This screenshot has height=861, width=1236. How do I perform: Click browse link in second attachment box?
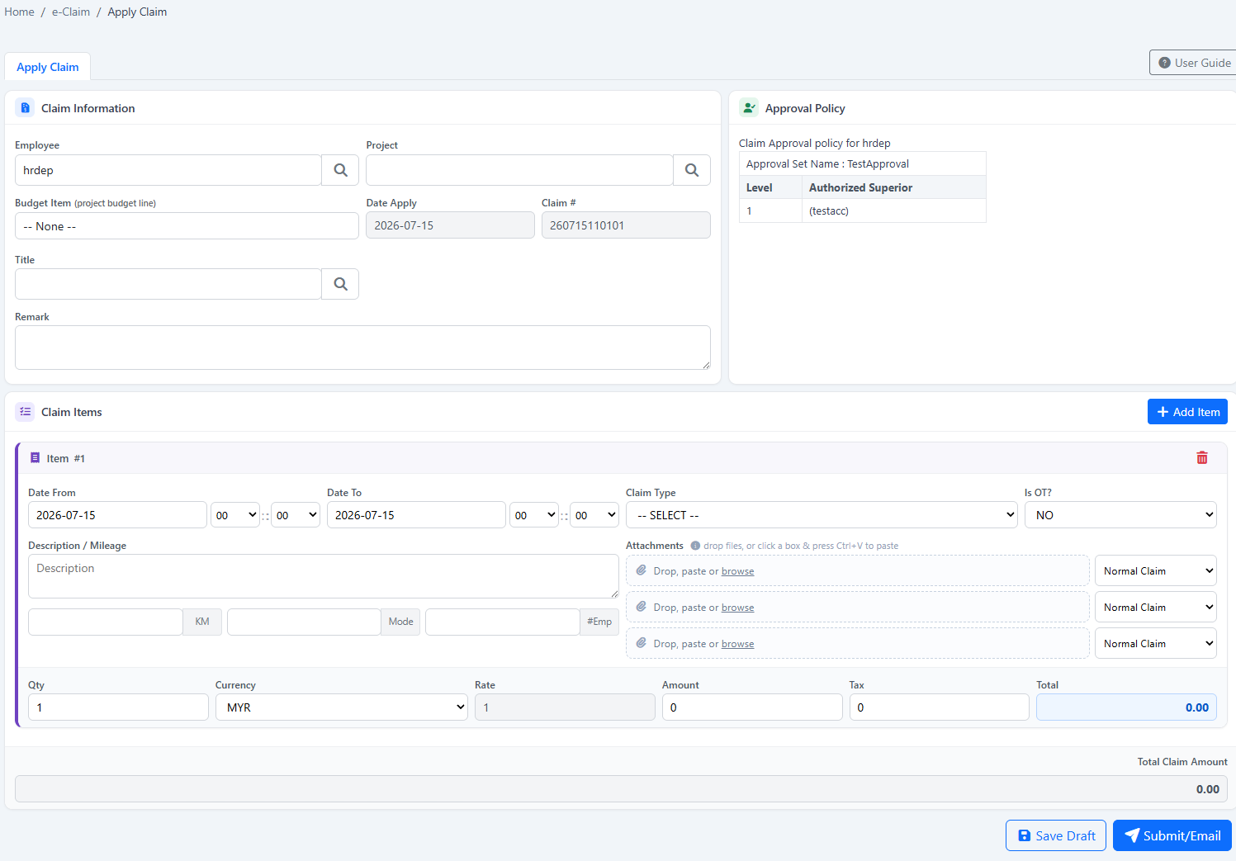[737, 608]
